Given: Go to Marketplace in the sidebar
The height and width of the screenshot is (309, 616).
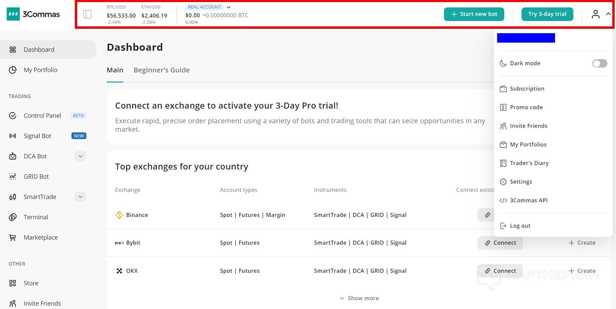Looking at the screenshot, I should 41,238.
